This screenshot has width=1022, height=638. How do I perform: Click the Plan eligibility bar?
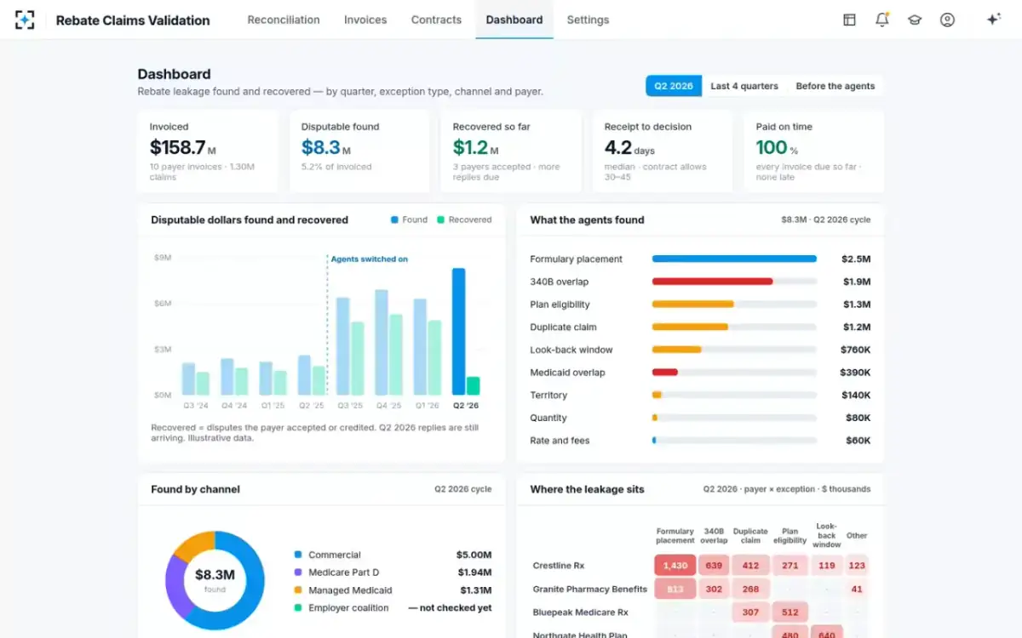tap(692, 305)
